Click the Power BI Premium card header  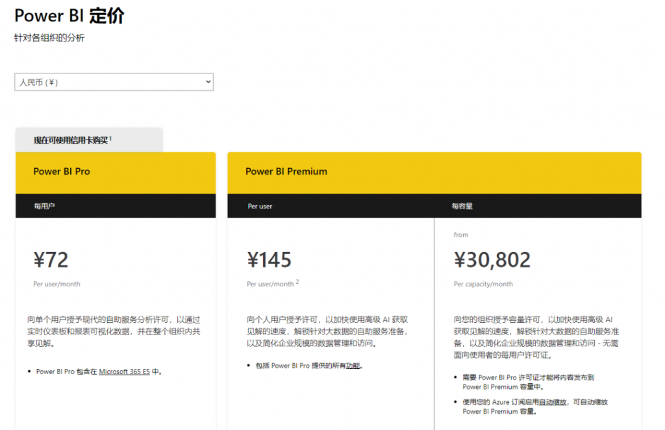(x=434, y=173)
